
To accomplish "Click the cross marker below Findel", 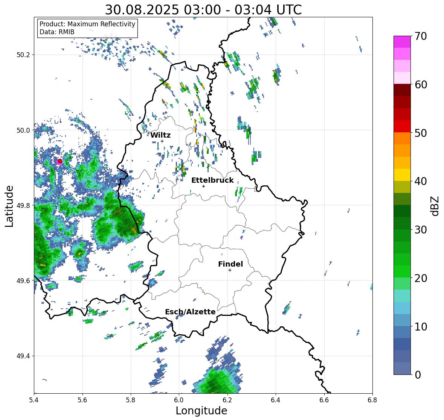I will click(x=230, y=270).
